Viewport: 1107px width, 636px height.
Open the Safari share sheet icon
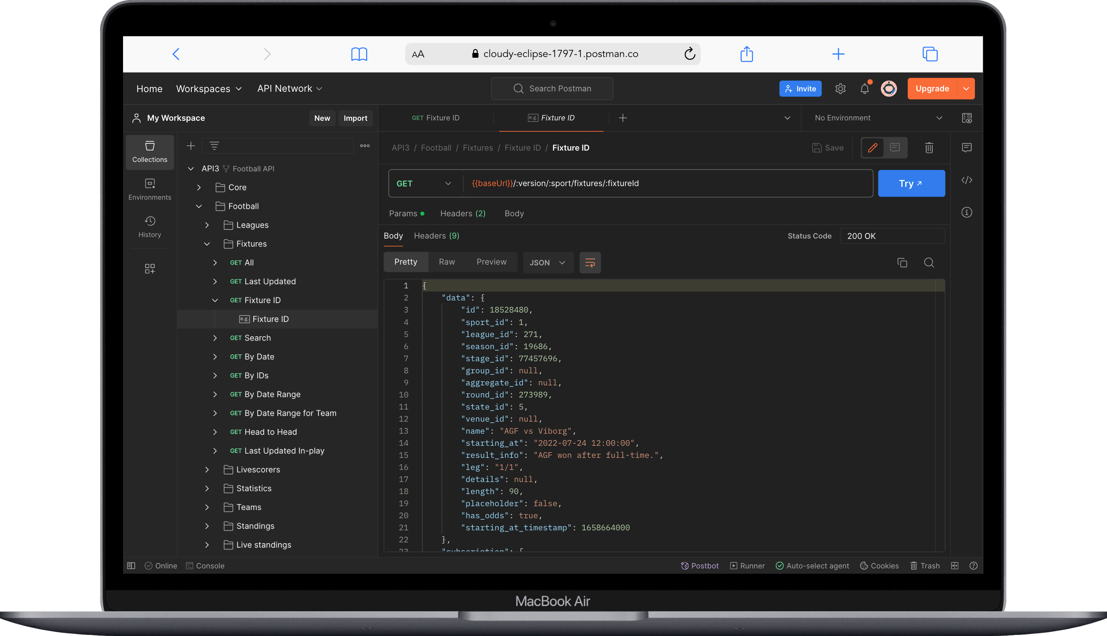point(747,54)
